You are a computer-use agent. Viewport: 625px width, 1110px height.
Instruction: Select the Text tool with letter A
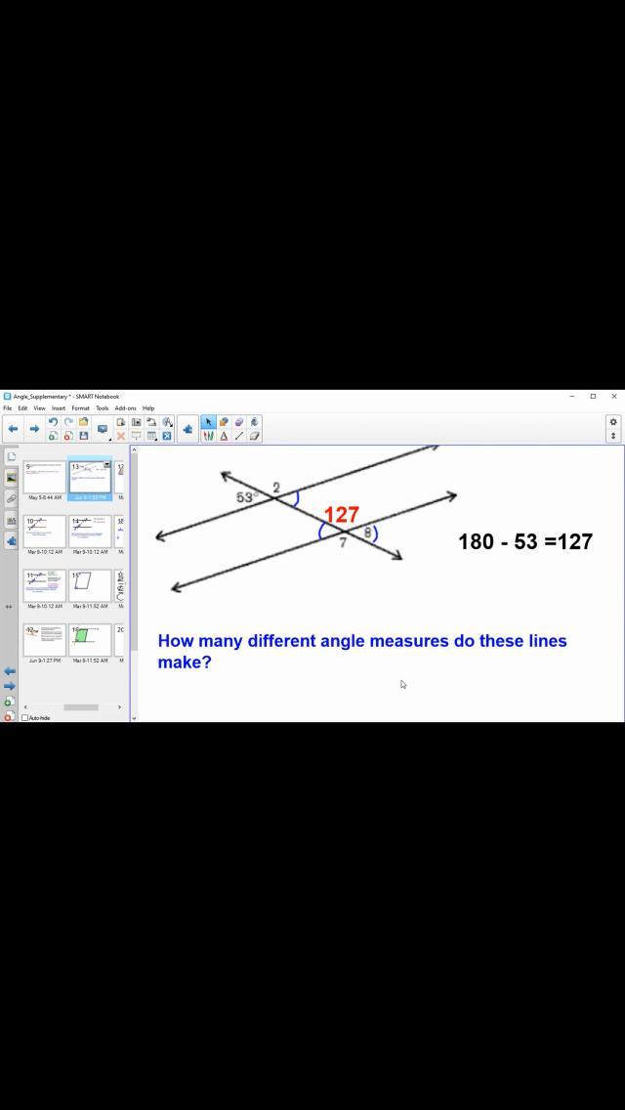pyautogui.click(x=224, y=436)
